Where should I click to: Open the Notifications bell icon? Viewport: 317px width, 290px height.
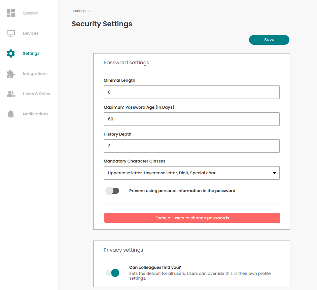coord(11,114)
